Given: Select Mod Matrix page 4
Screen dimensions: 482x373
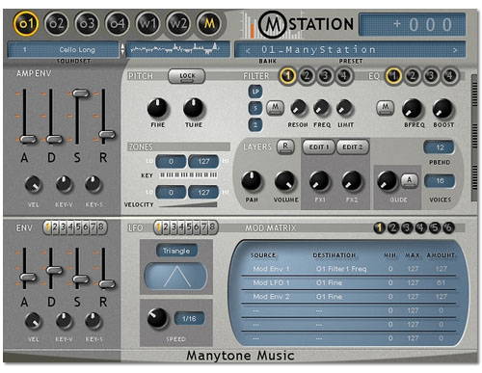Looking at the screenshot, I should 420,227.
